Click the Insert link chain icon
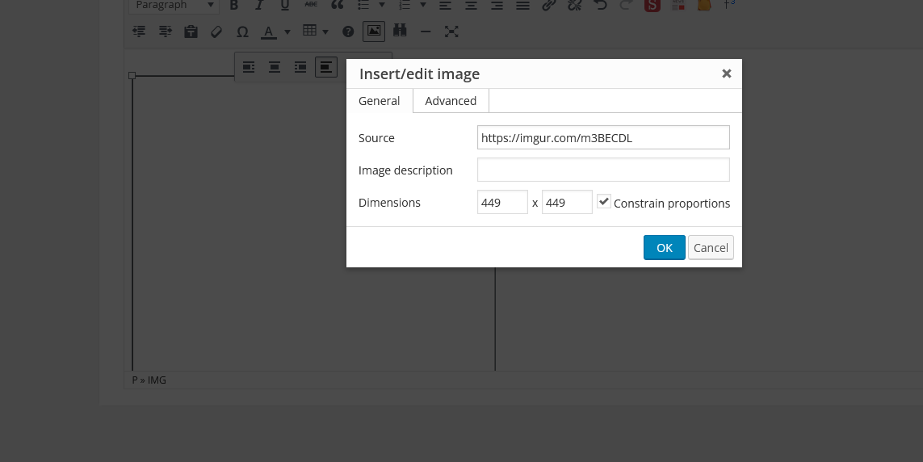This screenshot has width=923, height=462. click(x=548, y=6)
